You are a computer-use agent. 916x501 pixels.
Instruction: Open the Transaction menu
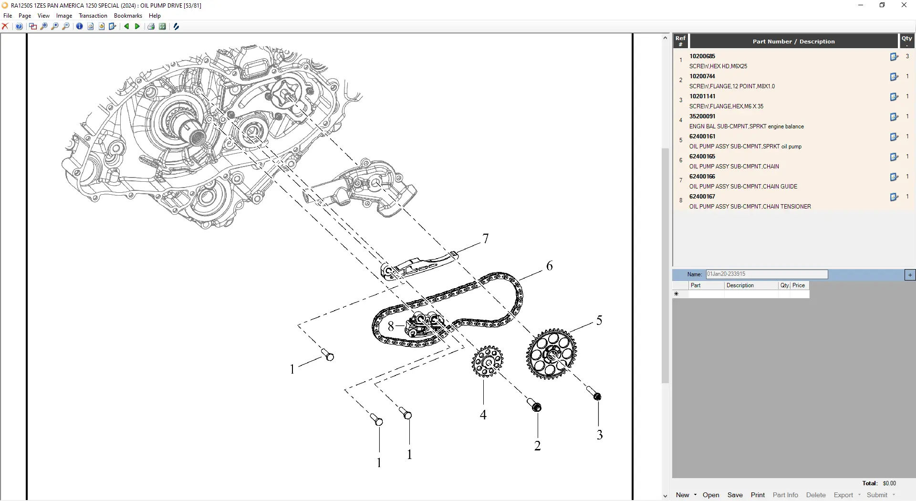(x=93, y=16)
